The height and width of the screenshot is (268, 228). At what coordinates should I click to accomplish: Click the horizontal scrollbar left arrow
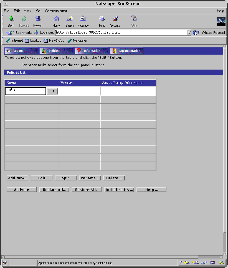pyautogui.click(x=3, y=257)
